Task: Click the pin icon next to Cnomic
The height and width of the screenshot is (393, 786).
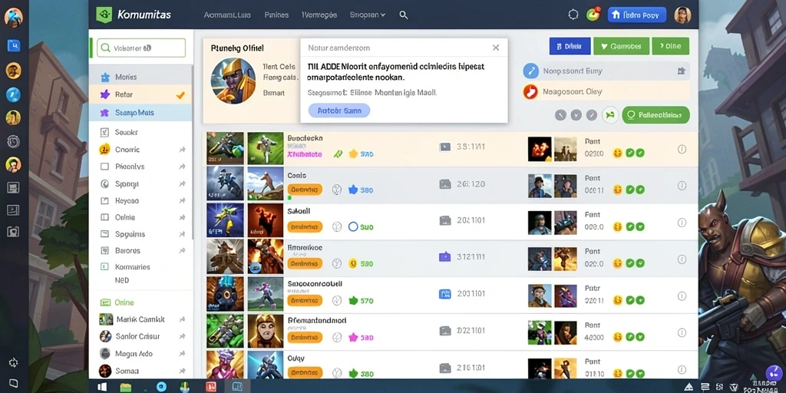Action: coord(181,150)
